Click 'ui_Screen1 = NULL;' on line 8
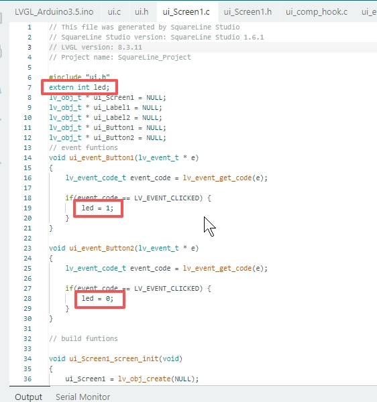Viewport: 377px width, 402px height. point(130,98)
